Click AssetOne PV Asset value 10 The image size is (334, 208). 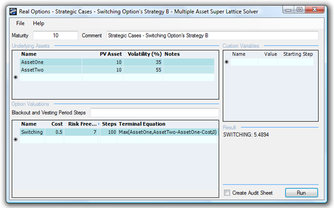(x=103, y=62)
